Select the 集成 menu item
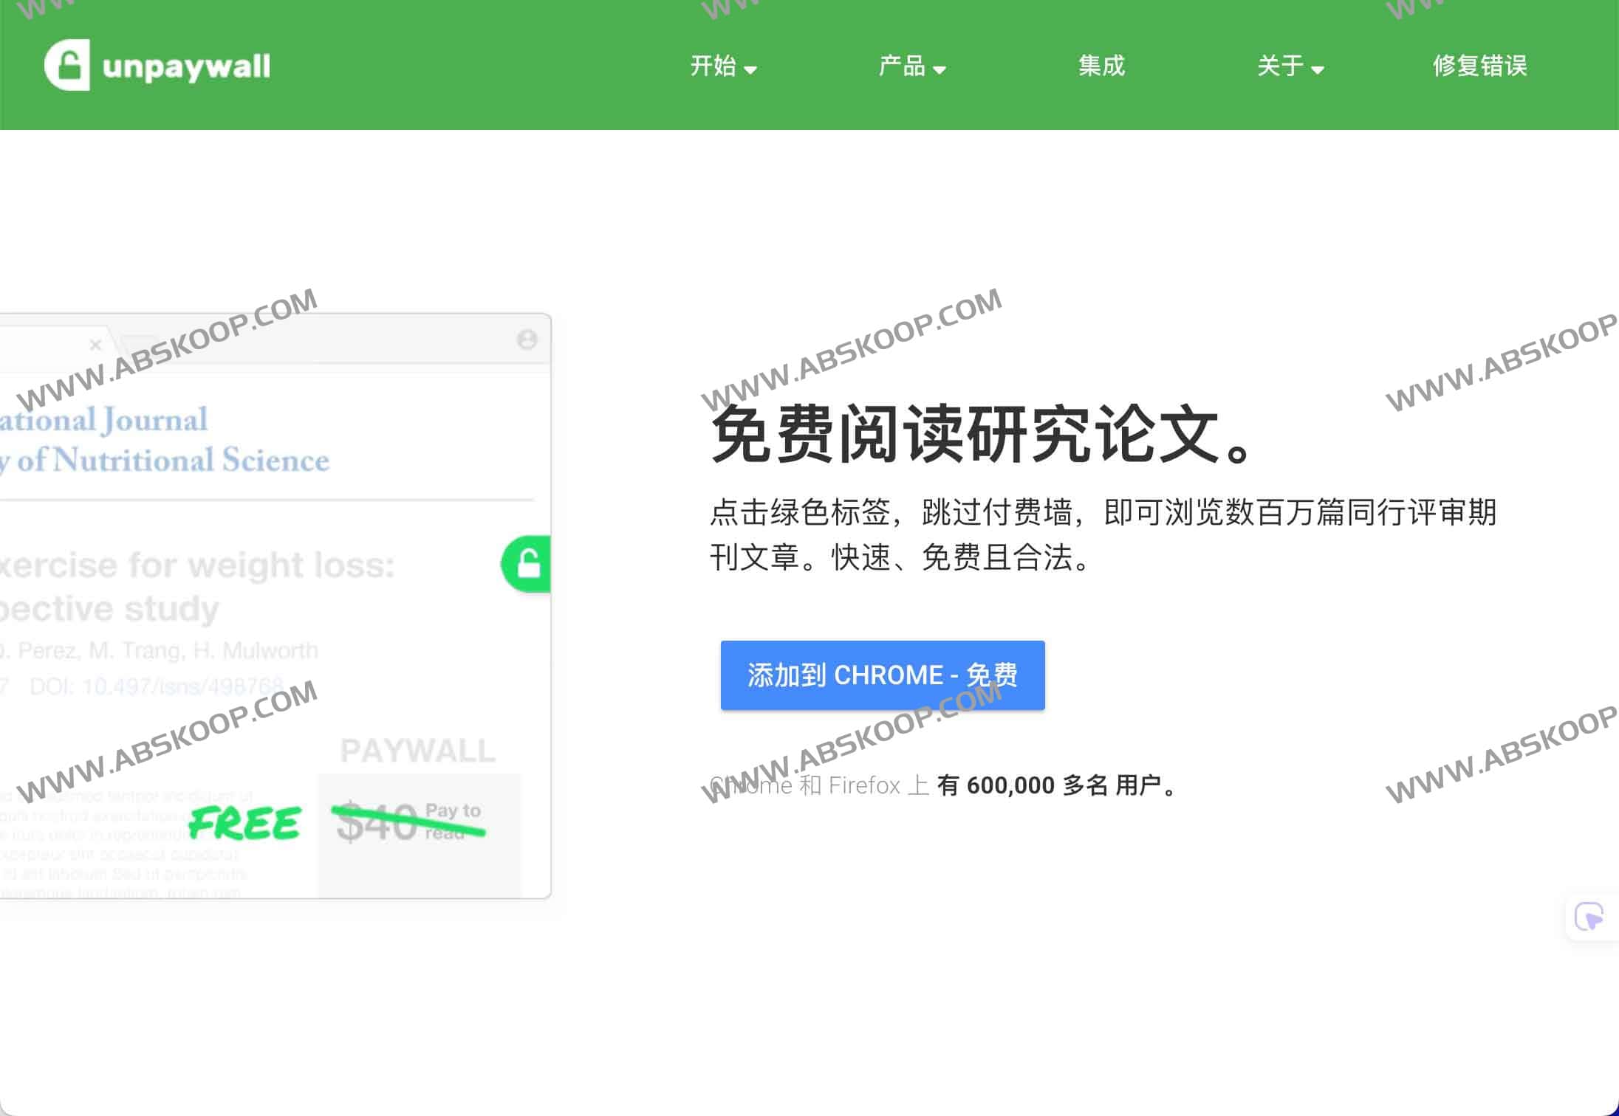1619x1116 pixels. pyautogui.click(x=1101, y=66)
